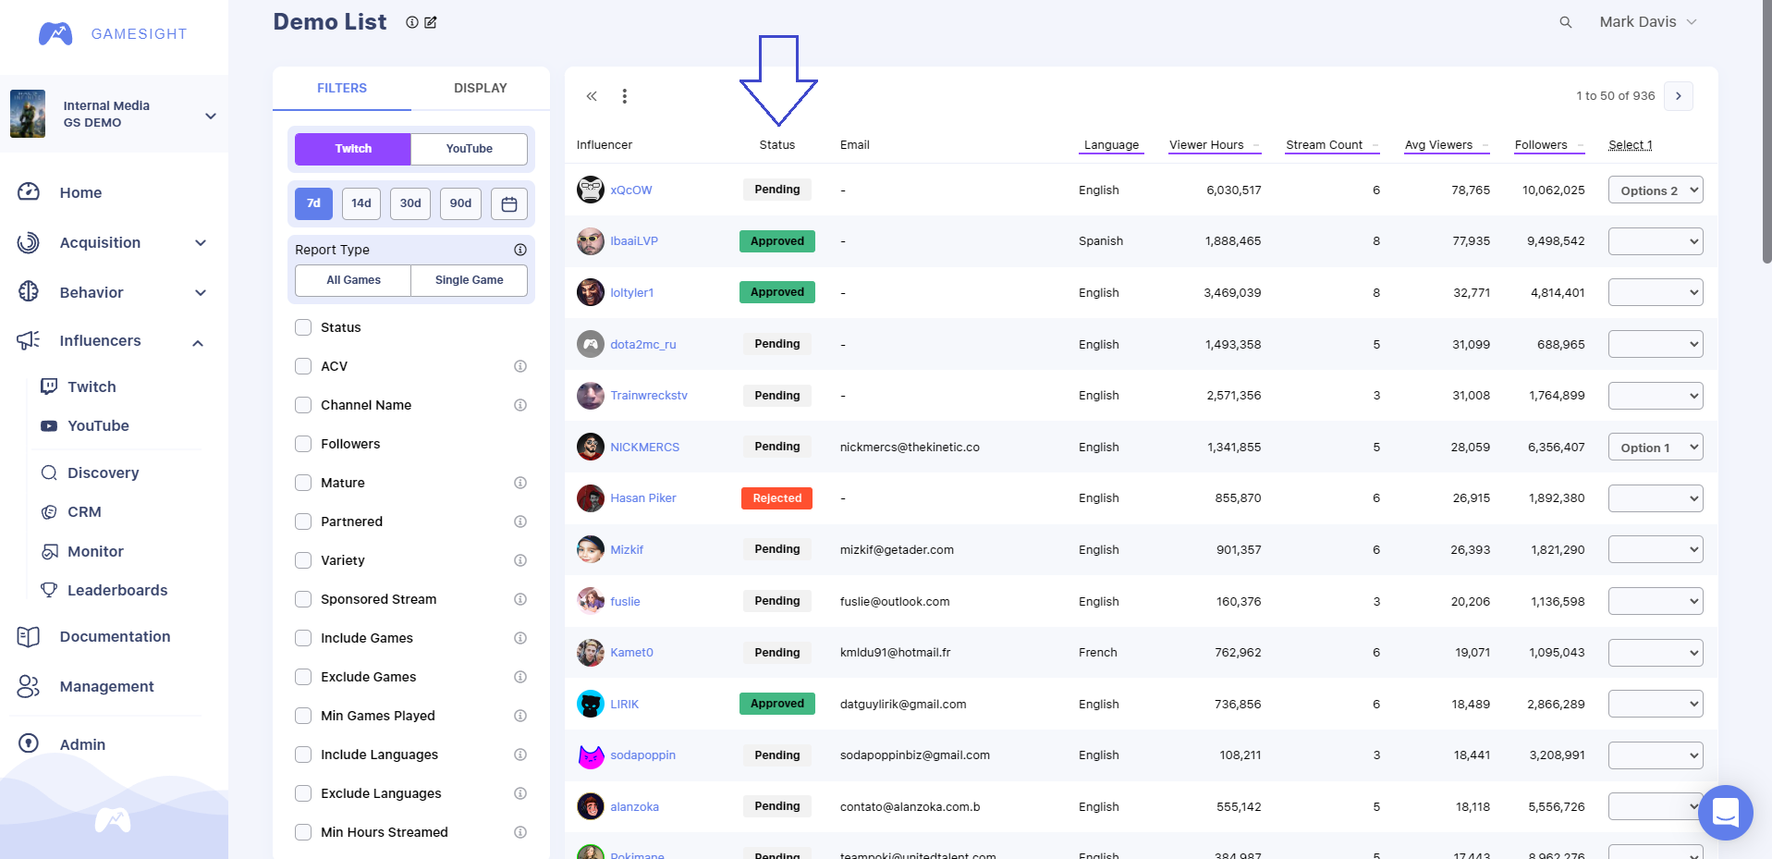Choose the 14d time range
Viewport: 1772px width, 859px height.
(361, 203)
